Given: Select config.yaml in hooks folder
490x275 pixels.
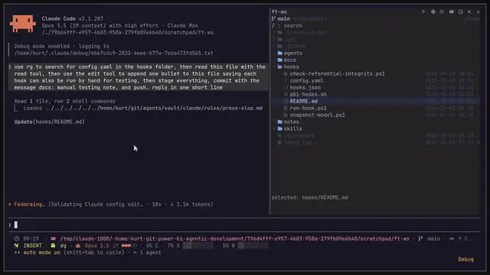Looking at the screenshot, I should pyautogui.click(x=306, y=81).
